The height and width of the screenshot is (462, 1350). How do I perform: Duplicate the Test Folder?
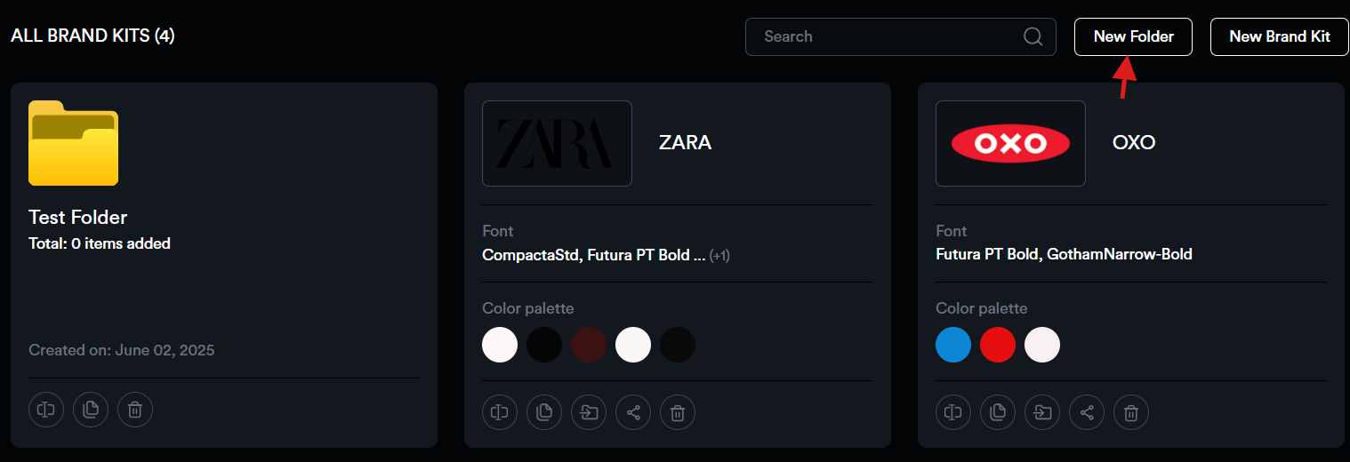point(91,410)
